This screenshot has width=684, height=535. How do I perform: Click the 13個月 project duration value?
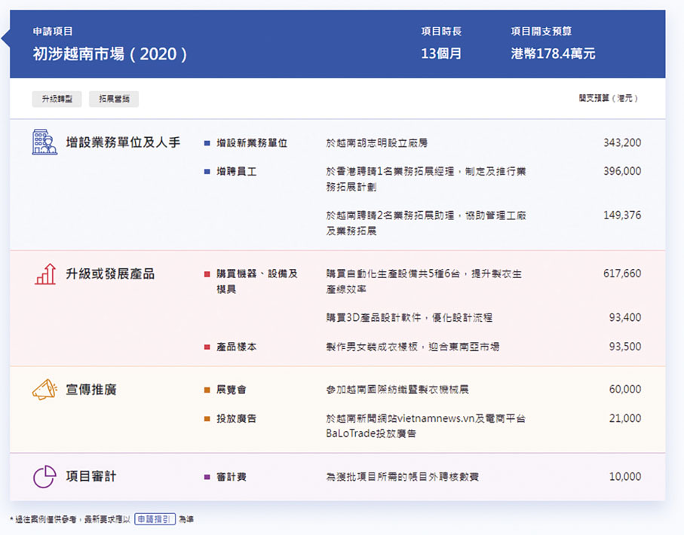point(441,54)
